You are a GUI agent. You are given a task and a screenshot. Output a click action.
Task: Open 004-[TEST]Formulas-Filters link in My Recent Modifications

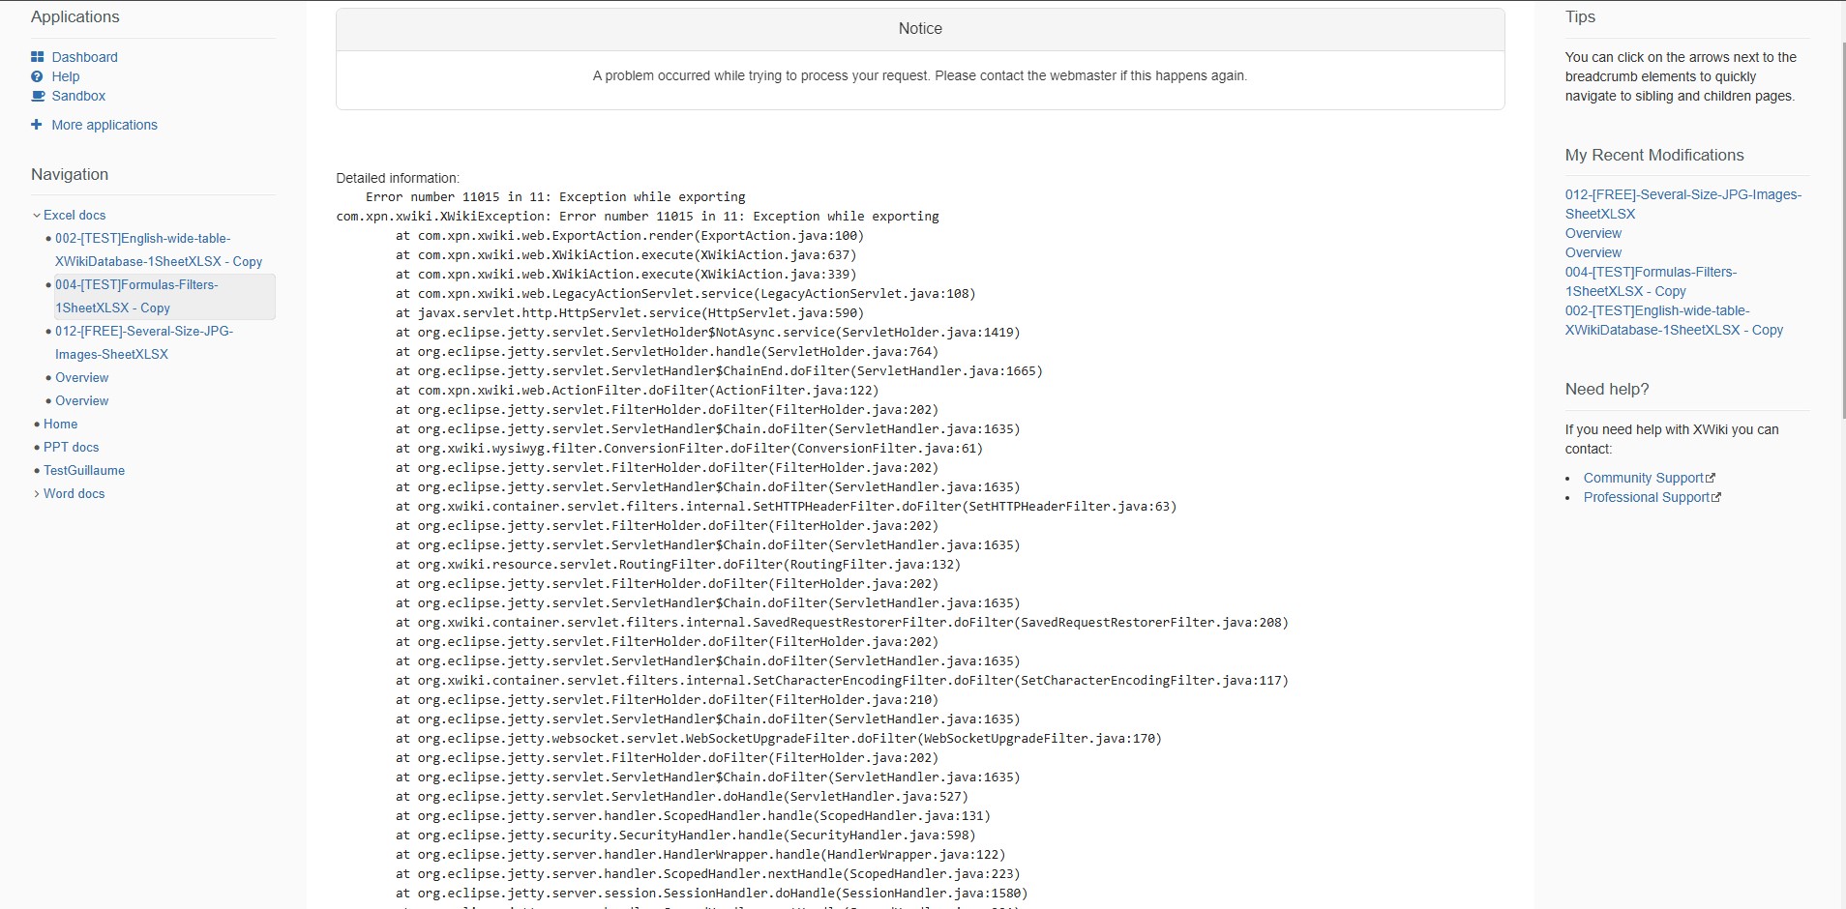[1651, 281]
